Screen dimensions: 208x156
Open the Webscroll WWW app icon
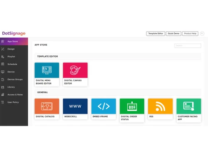coord(75,106)
